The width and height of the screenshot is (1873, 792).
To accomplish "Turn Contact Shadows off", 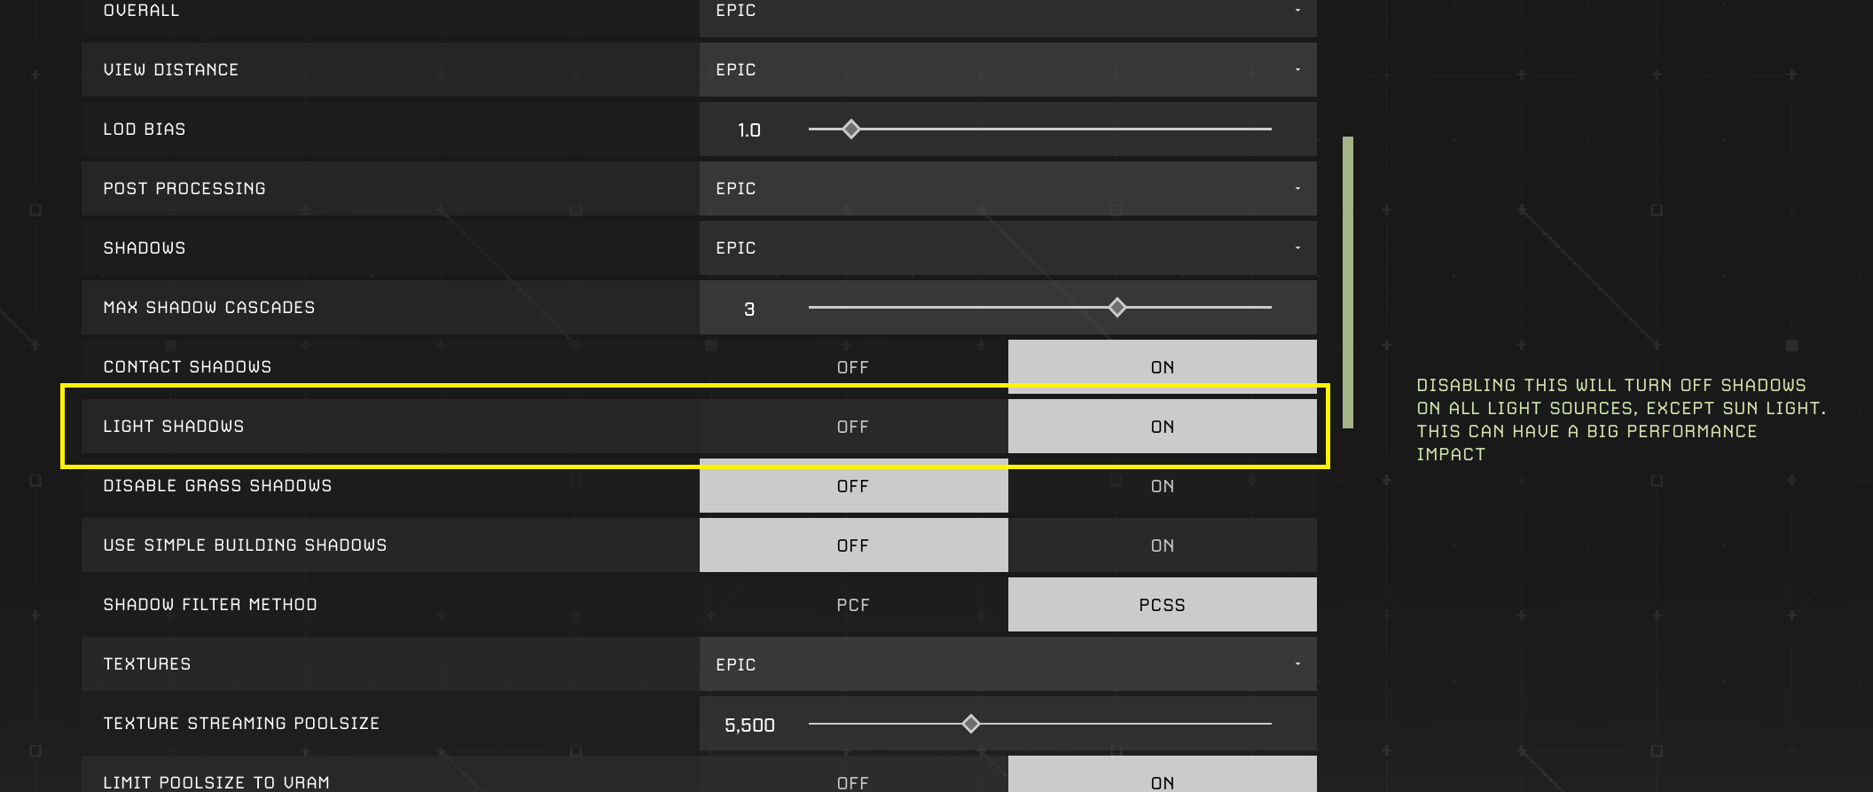I will [853, 367].
